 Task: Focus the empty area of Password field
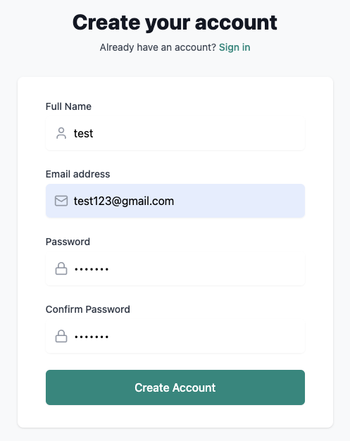(x=205, y=268)
